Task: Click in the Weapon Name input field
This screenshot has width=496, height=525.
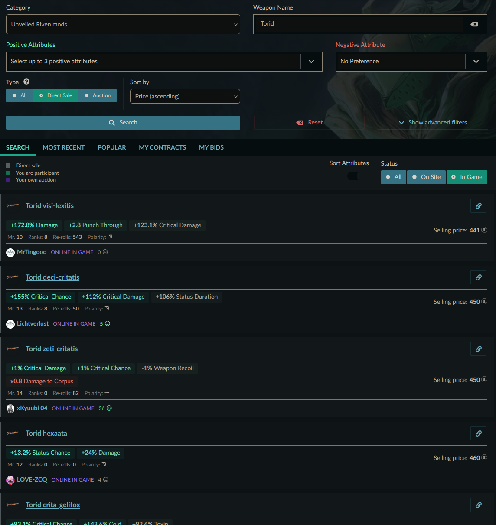Action: (x=358, y=24)
